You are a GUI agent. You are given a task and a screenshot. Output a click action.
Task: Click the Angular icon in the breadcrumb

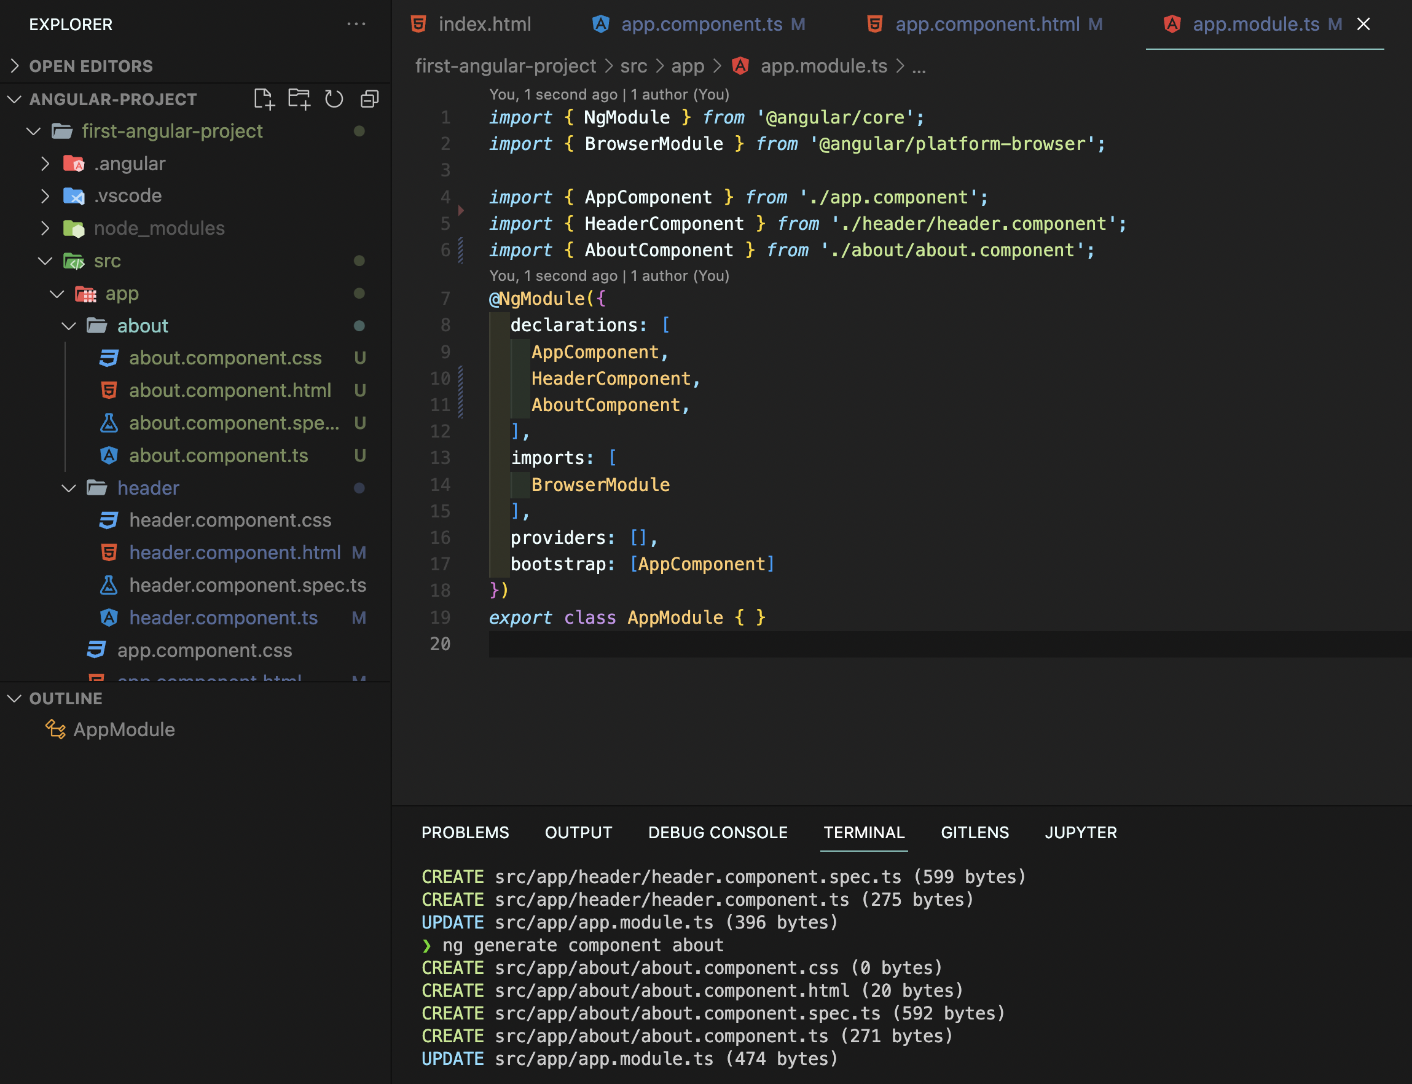(740, 66)
